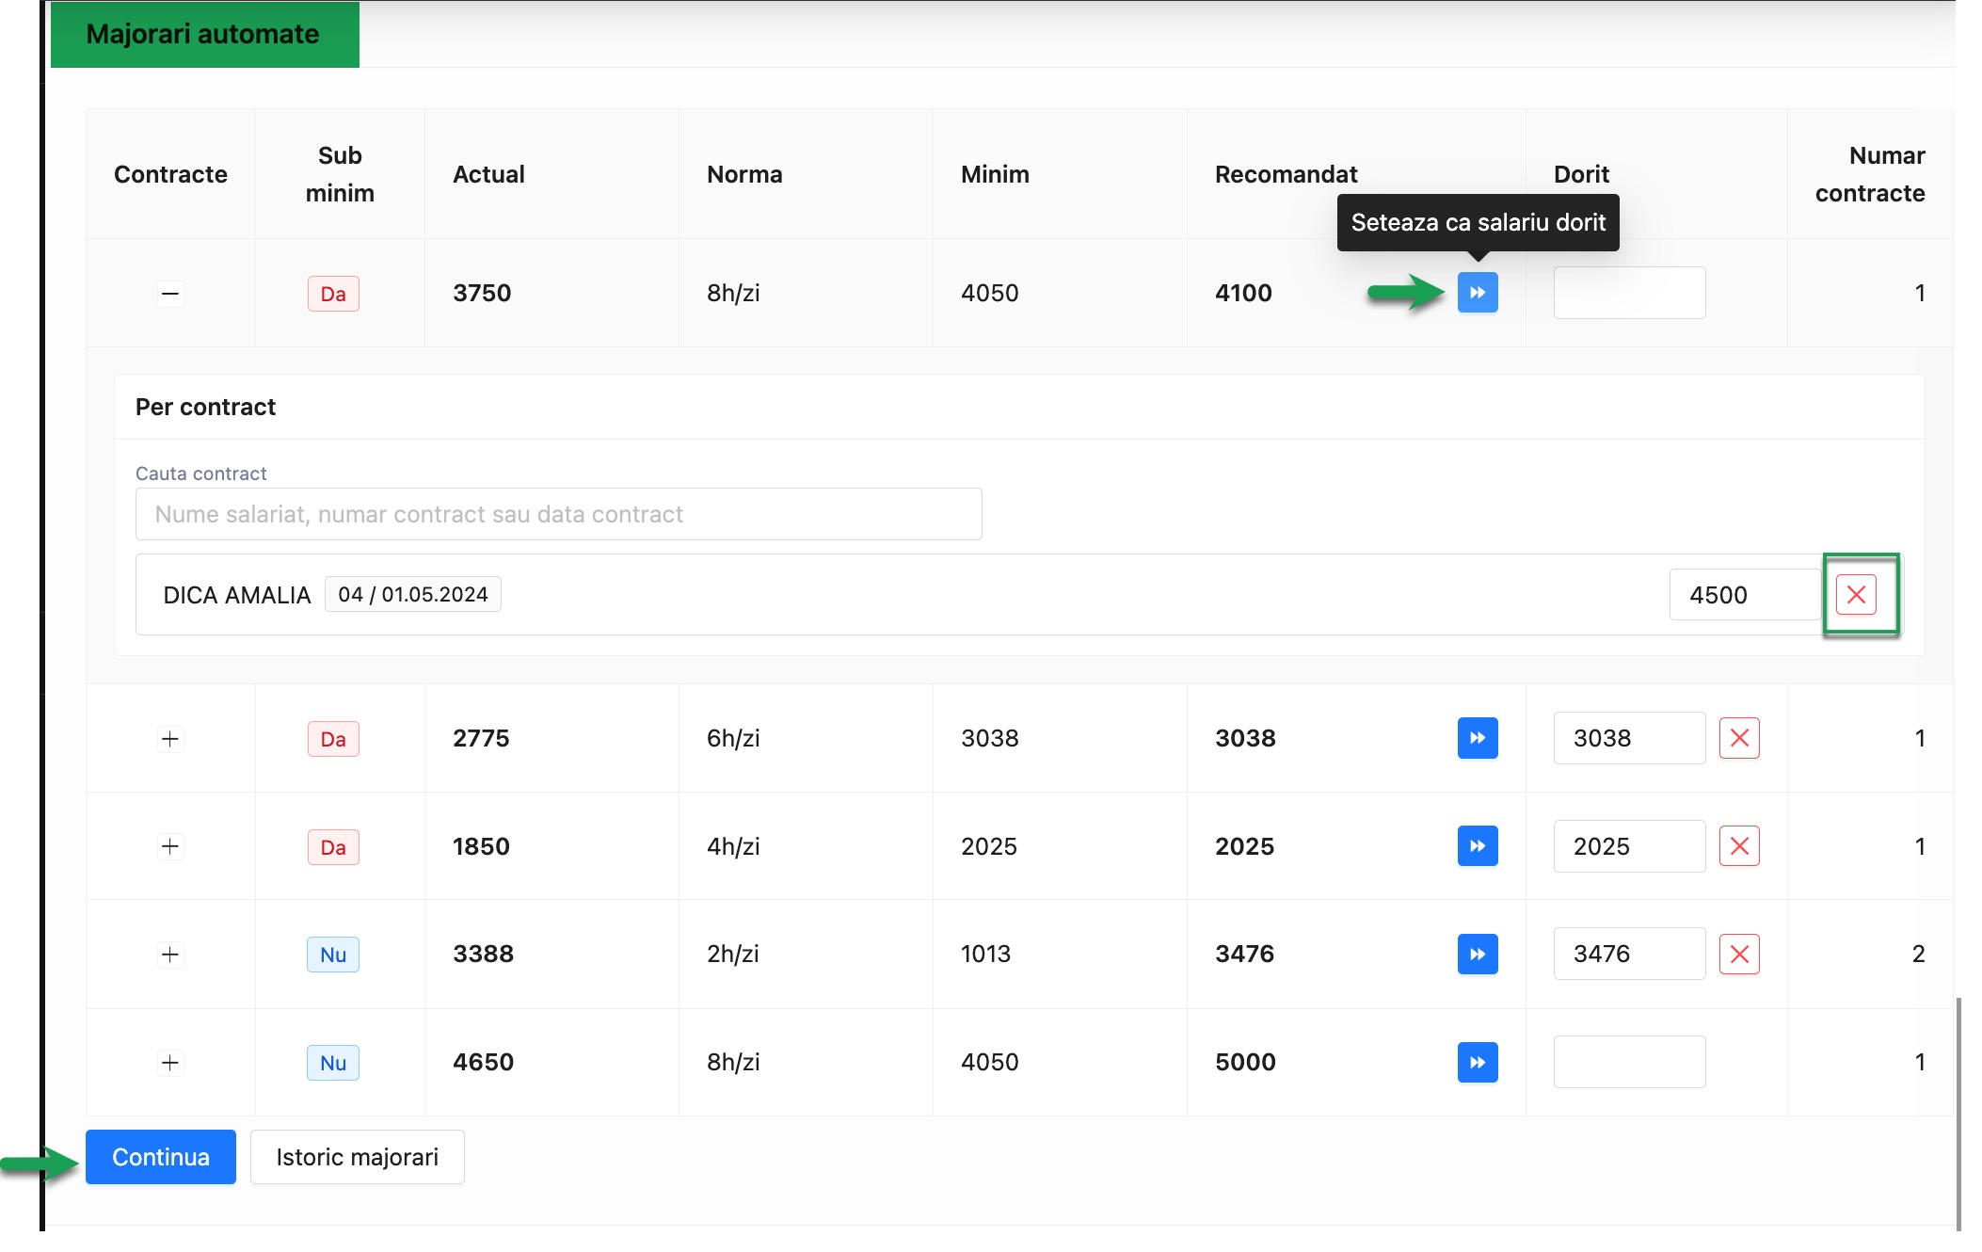Click the Continua button
Viewport: 1982px width, 1252px height.
[161, 1157]
